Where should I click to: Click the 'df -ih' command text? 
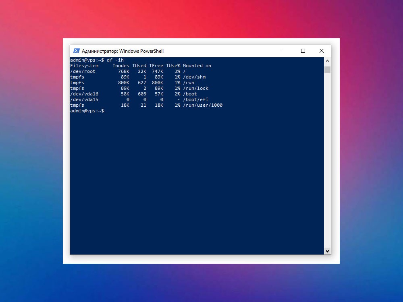pos(115,60)
